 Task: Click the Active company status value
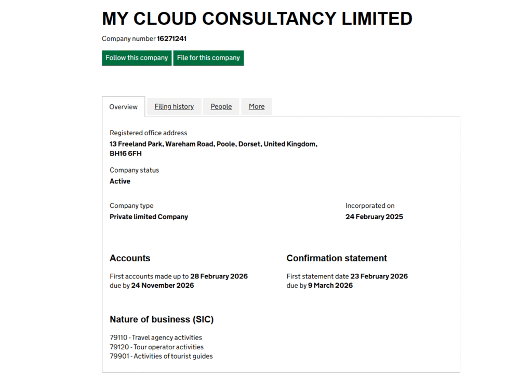pyautogui.click(x=120, y=181)
